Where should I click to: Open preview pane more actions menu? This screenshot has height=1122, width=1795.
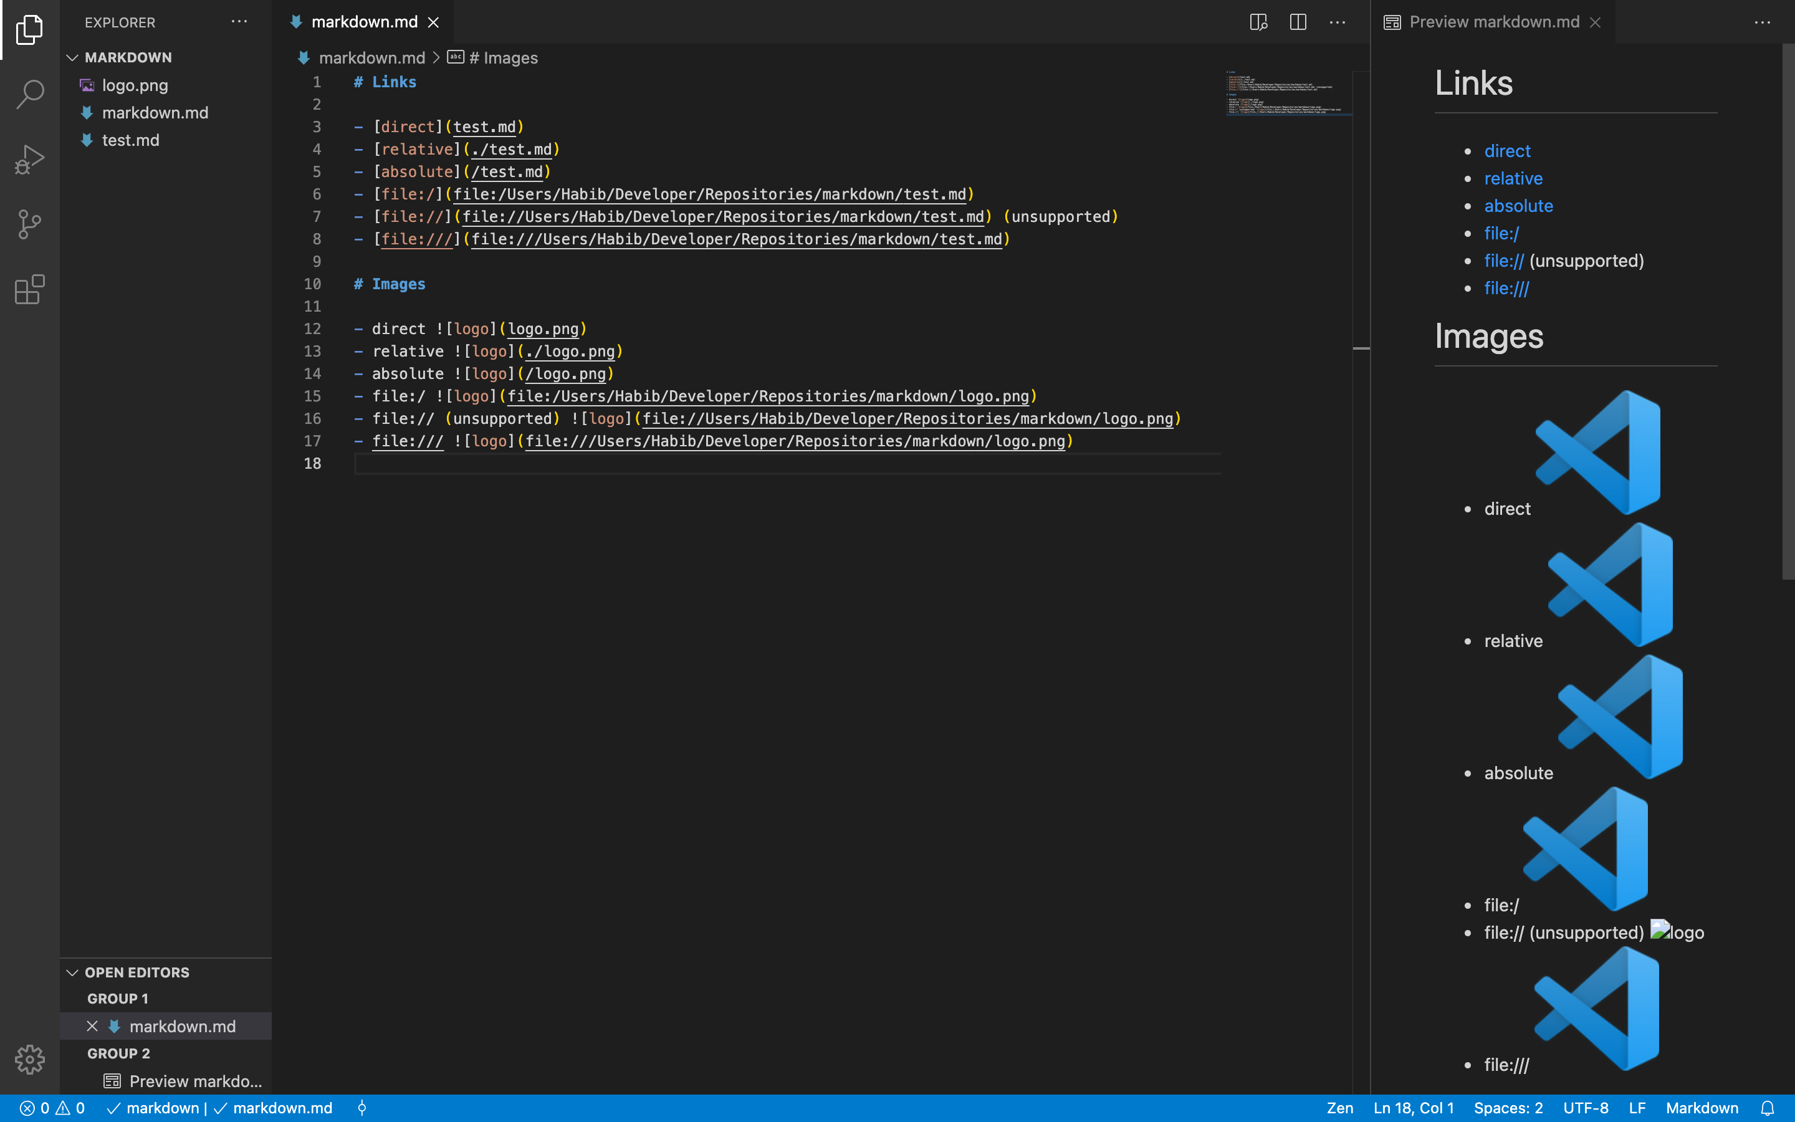[1763, 22]
